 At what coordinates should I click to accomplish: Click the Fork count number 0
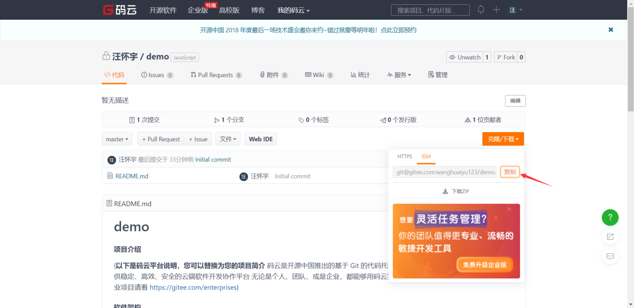pyautogui.click(x=522, y=57)
